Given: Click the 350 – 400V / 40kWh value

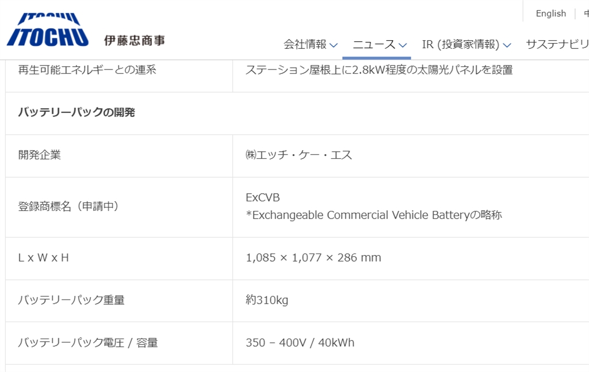Looking at the screenshot, I should click(300, 343).
